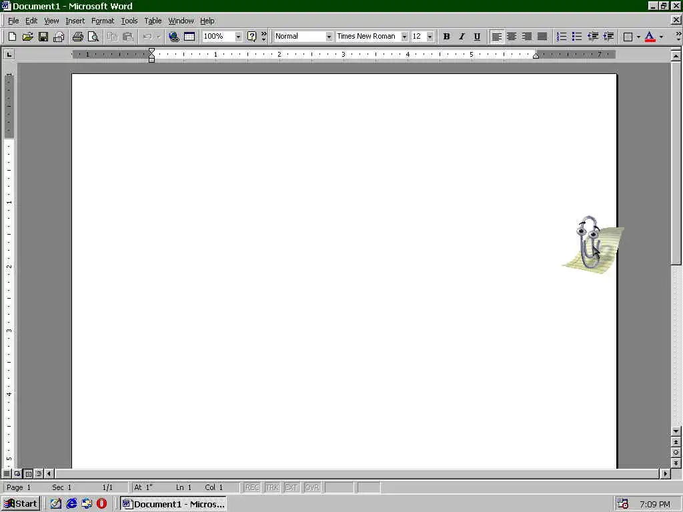
Task: Apply bulleted list formatting
Action: point(577,37)
